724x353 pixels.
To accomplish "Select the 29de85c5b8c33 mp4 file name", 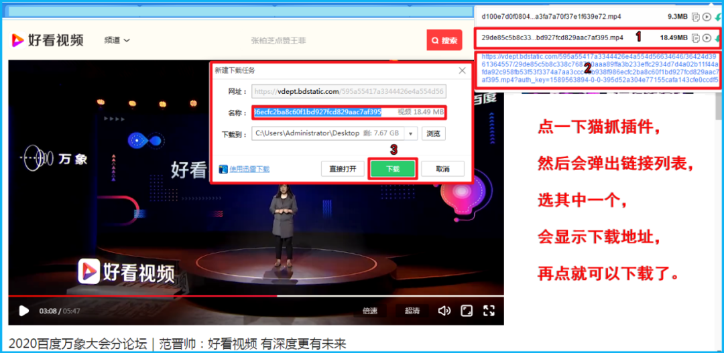I will [x=552, y=38].
